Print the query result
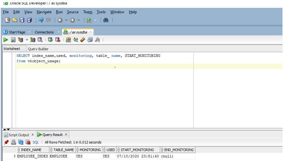Screen dimensions: 289x161 [x=14, y=142]
